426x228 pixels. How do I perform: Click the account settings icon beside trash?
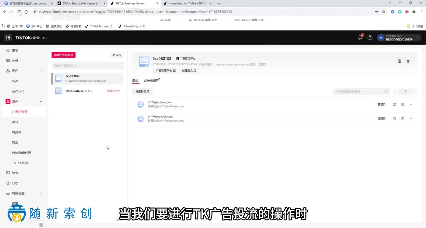pyautogui.click(x=400, y=61)
